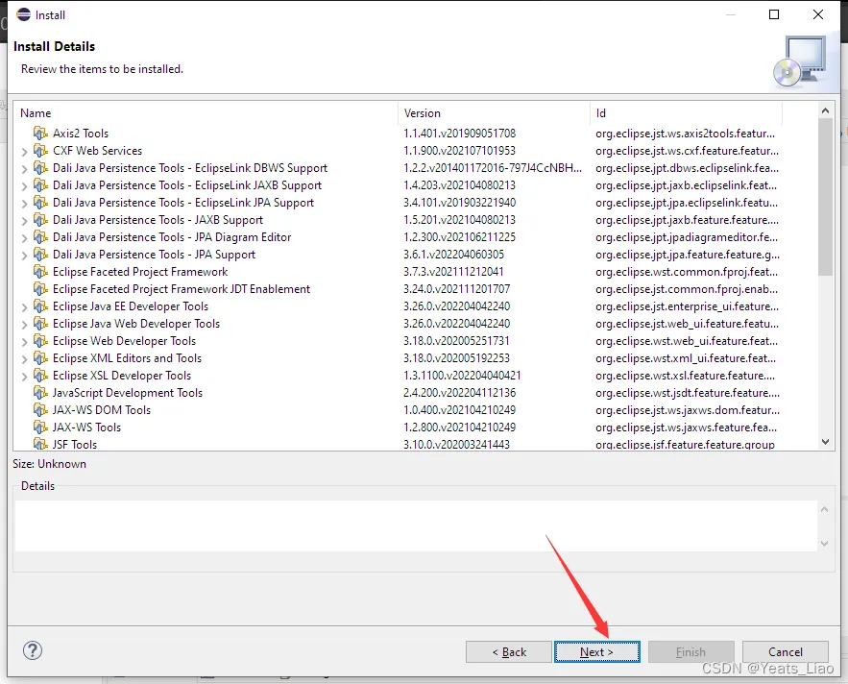
Task: Expand the JPA Diagram Editor node
Action: [24, 238]
